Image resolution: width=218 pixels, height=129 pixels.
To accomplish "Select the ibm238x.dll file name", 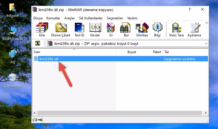I will 49,59.
